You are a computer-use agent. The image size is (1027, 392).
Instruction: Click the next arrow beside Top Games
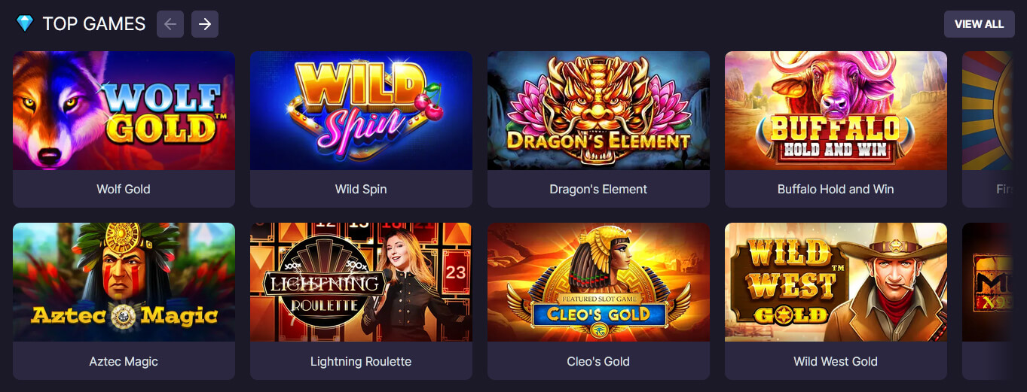point(205,24)
